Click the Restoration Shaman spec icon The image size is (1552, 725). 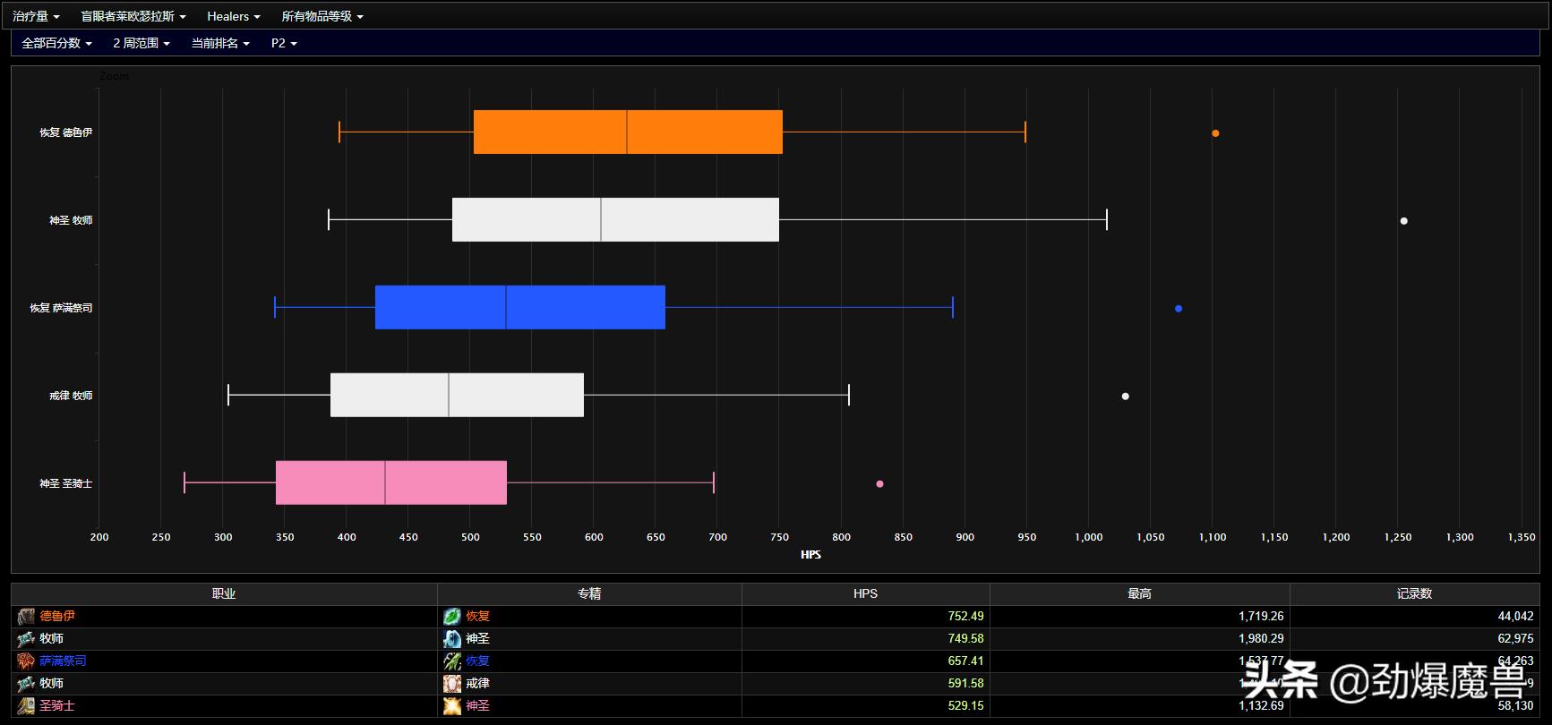pos(452,661)
